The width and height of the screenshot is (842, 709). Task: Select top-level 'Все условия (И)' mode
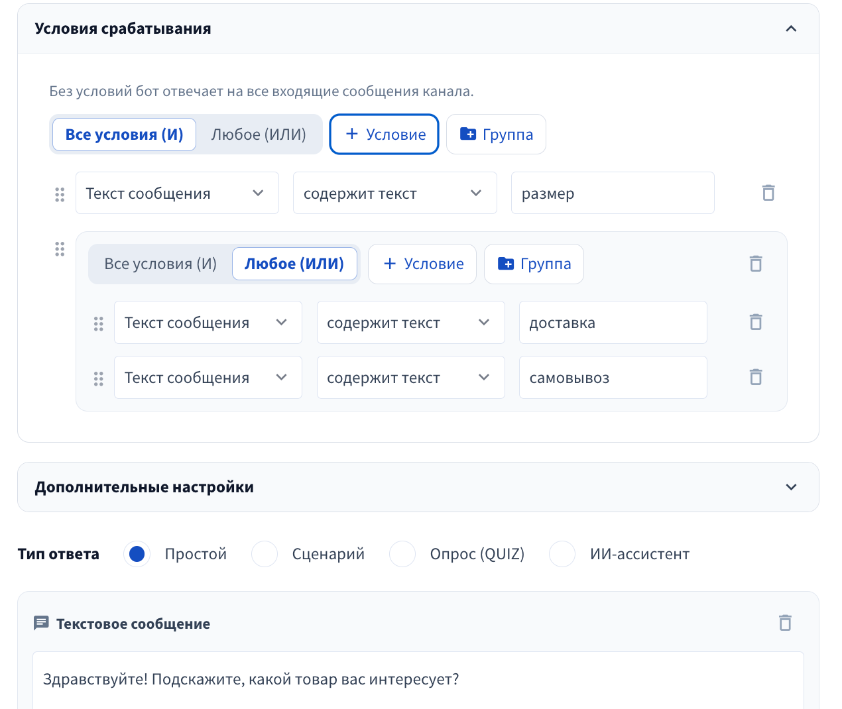click(124, 135)
